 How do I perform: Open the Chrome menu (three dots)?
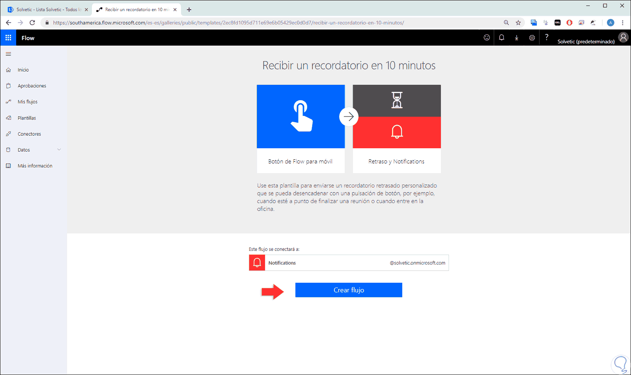point(623,22)
